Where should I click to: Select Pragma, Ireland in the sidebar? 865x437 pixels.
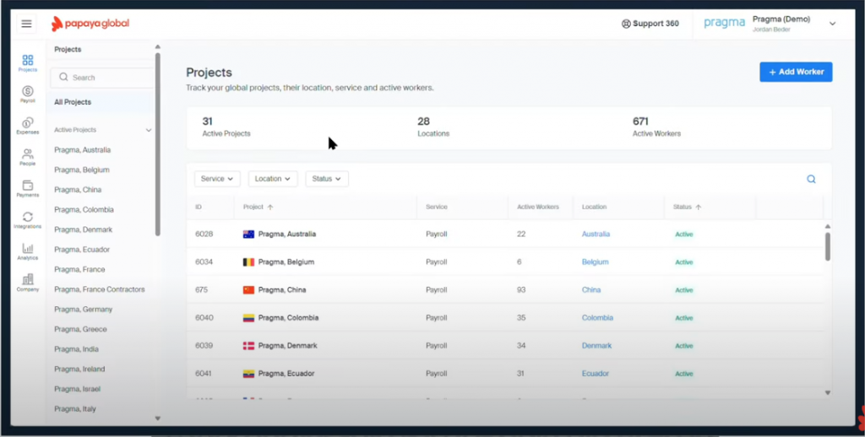(x=79, y=369)
